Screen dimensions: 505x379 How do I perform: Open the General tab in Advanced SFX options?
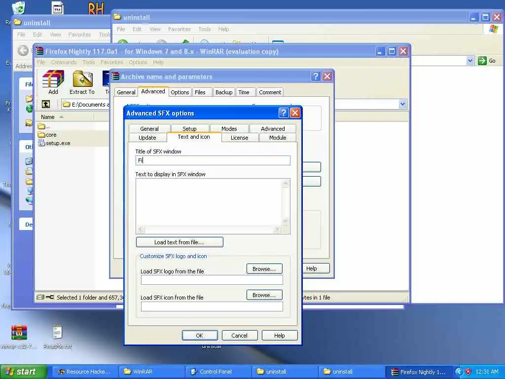click(x=149, y=129)
